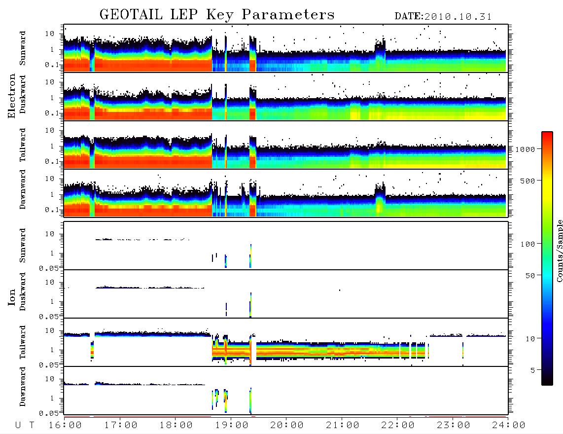Viewport: 563px width, 434px height.
Task: Click the 19:00 time axis label
Action: click(x=232, y=426)
